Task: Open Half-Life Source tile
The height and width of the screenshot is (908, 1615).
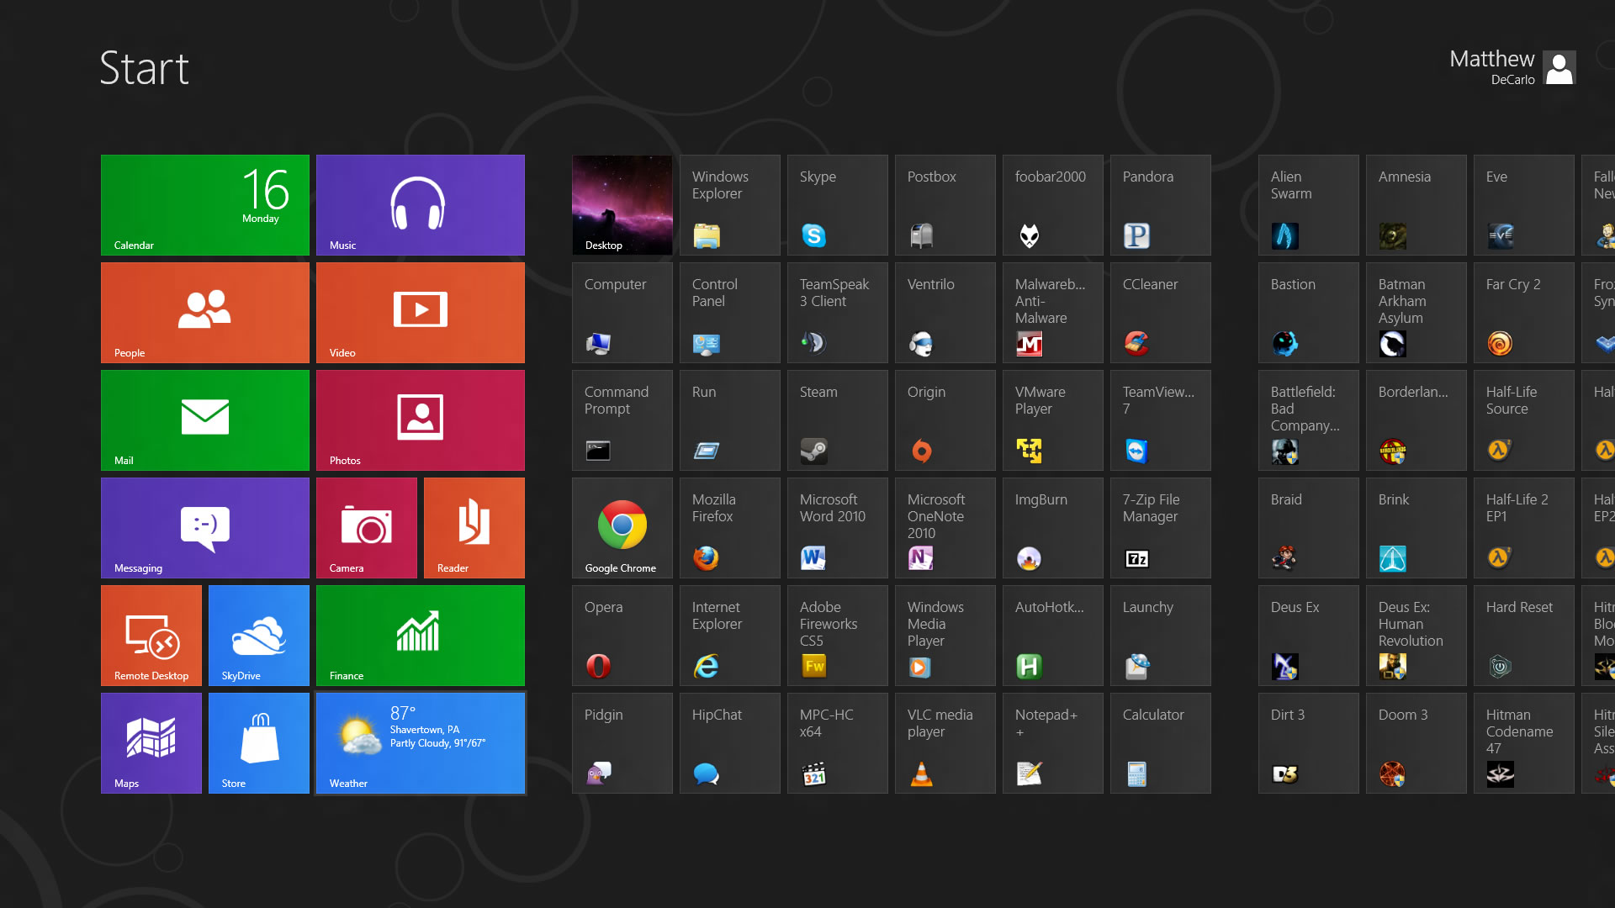Action: 1524,420
